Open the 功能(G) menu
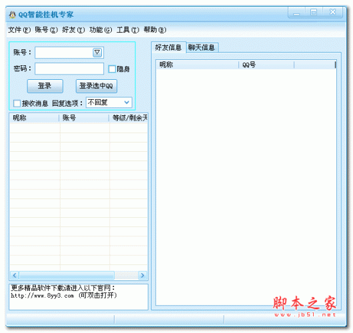The height and width of the screenshot is (333, 353). point(101,30)
